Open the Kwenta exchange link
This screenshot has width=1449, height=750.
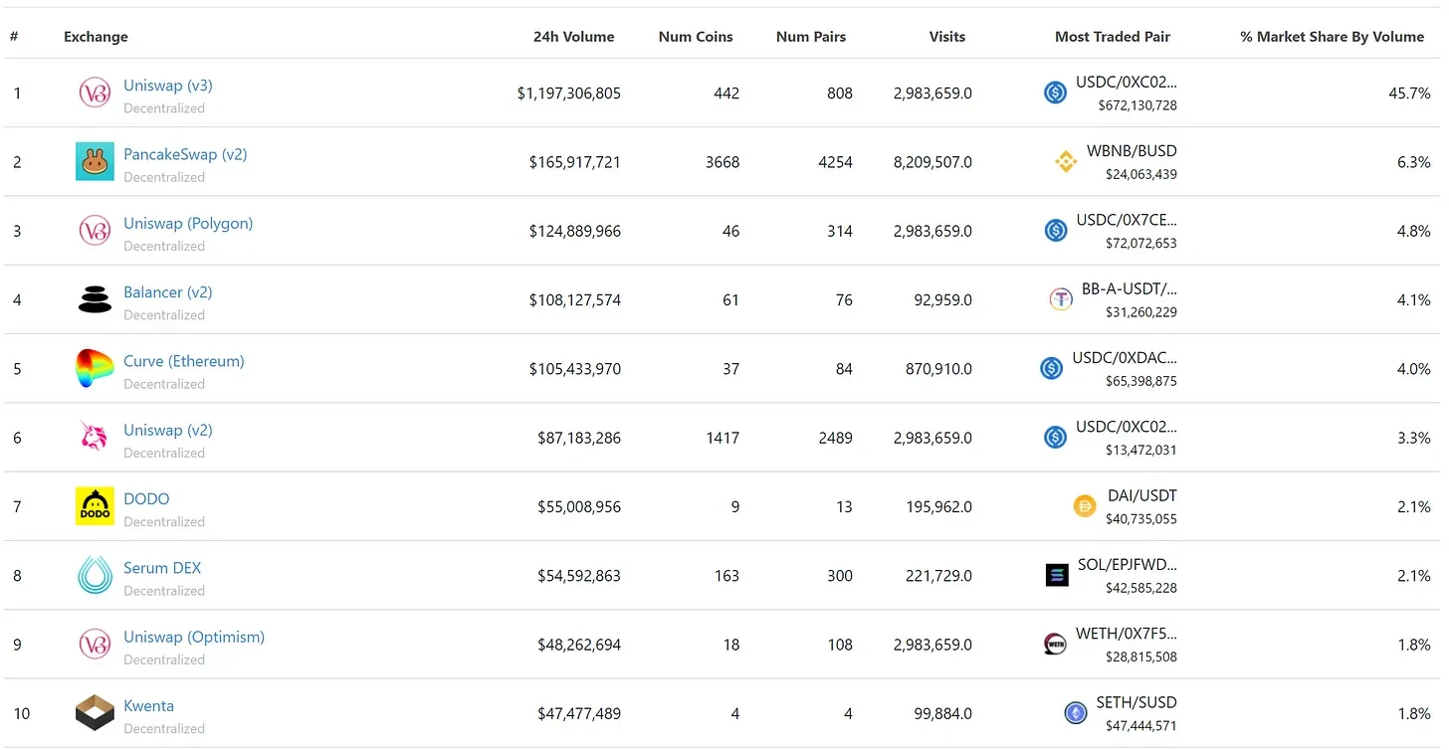click(148, 705)
